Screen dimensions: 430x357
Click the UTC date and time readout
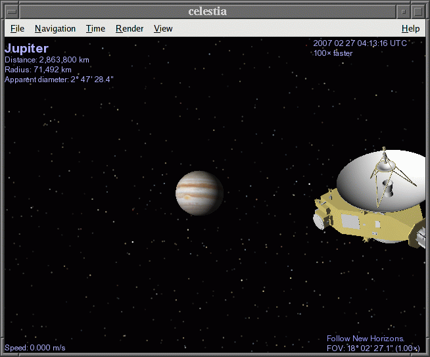pyautogui.click(x=360, y=43)
